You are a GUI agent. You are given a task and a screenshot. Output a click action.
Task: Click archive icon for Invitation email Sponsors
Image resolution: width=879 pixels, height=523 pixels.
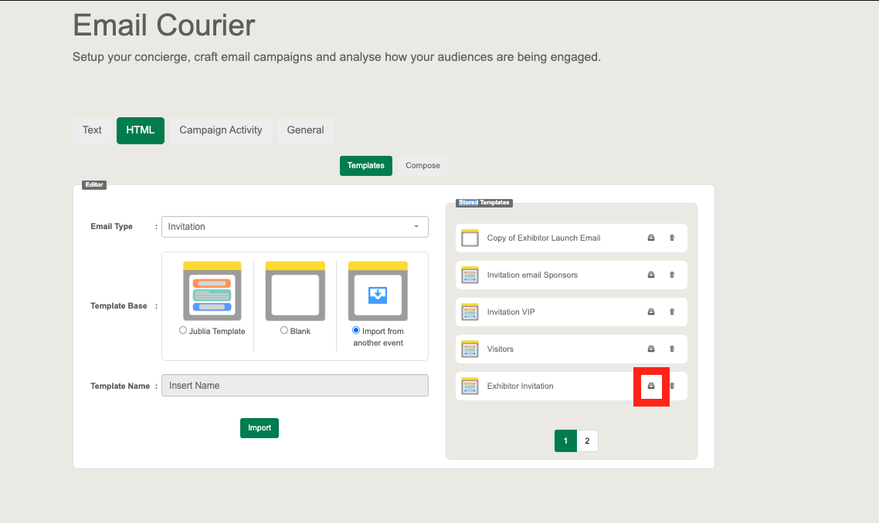point(650,275)
